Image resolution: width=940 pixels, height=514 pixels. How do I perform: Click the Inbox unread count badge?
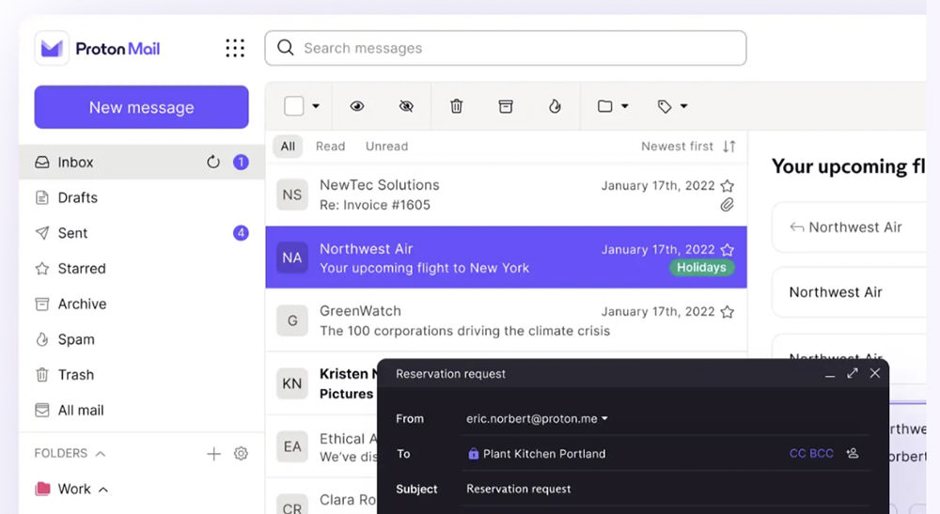tap(241, 163)
